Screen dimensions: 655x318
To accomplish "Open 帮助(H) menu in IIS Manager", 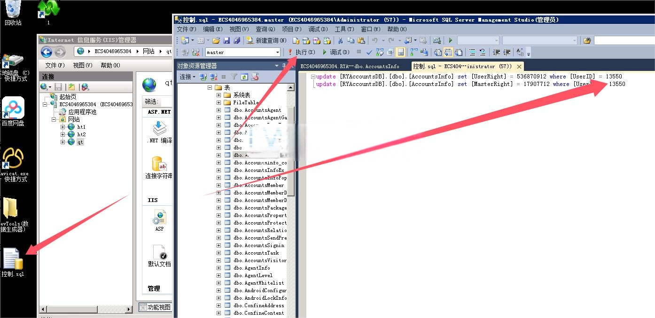I will pyautogui.click(x=110, y=65).
